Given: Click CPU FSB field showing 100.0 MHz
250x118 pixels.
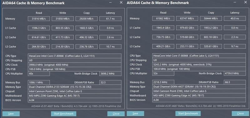Looking at the screenshot, I should [75, 69].
